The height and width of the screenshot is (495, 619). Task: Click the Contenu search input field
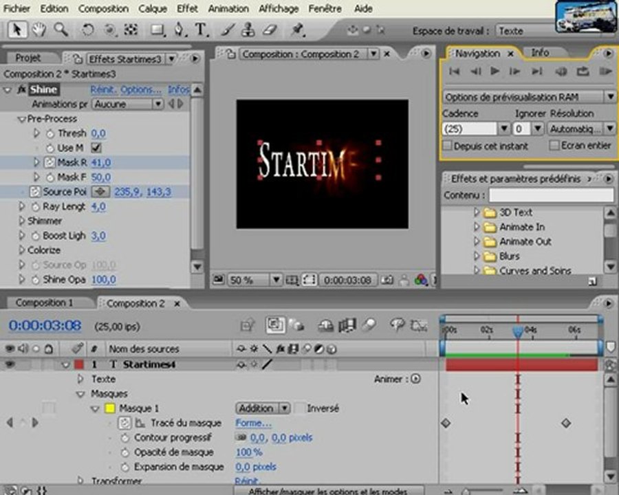(552, 195)
